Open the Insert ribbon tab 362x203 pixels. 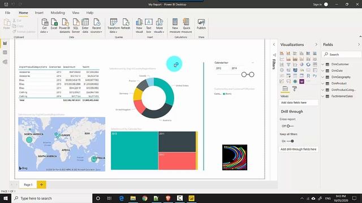[x=39, y=12]
